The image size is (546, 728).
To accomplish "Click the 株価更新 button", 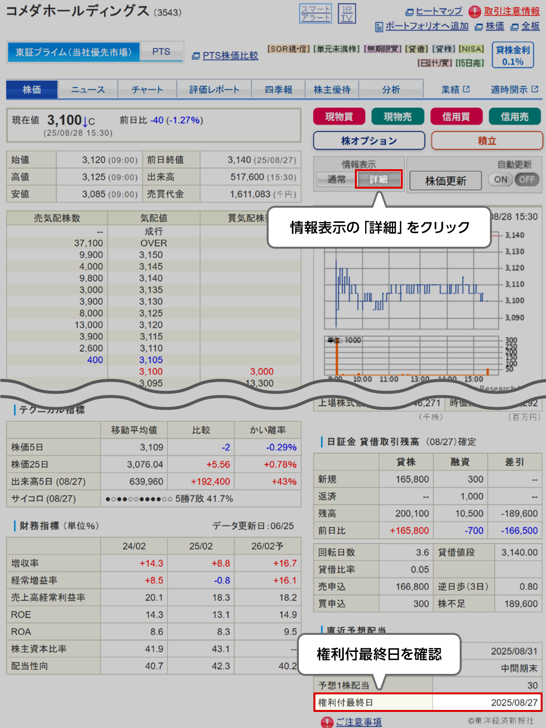I will click(x=446, y=181).
